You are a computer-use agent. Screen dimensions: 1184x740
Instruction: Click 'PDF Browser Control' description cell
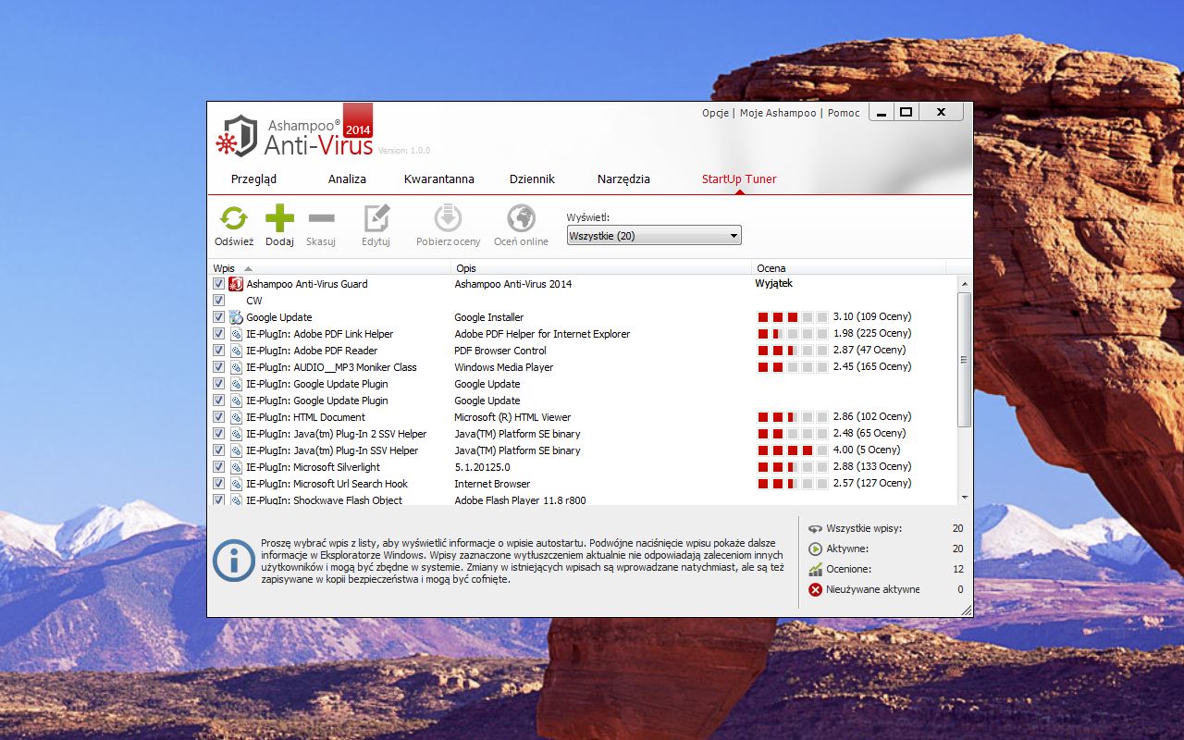500,351
